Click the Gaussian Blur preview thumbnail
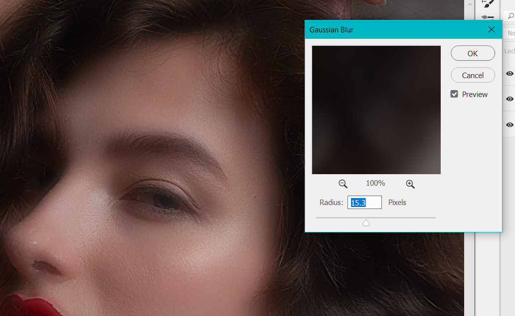This screenshot has width=515, height=316. (376, 110)
